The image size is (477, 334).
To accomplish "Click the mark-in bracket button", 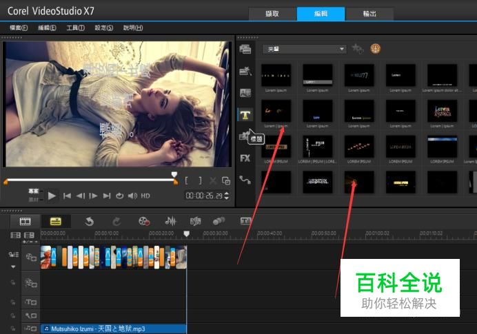I will [x=187, y=181].
